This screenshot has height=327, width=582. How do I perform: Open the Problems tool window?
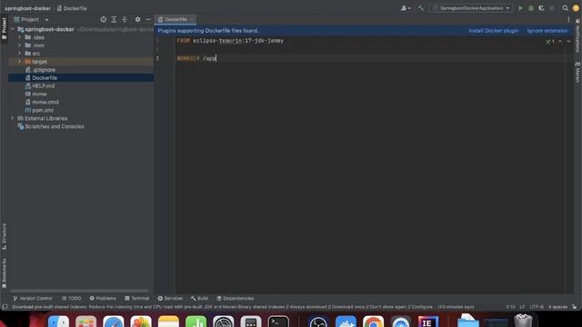[103, 298]
